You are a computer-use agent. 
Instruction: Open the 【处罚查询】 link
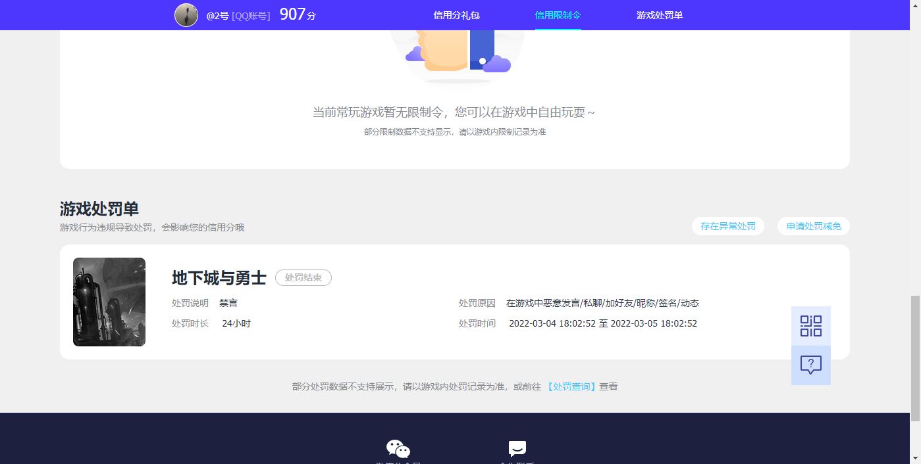571,386
